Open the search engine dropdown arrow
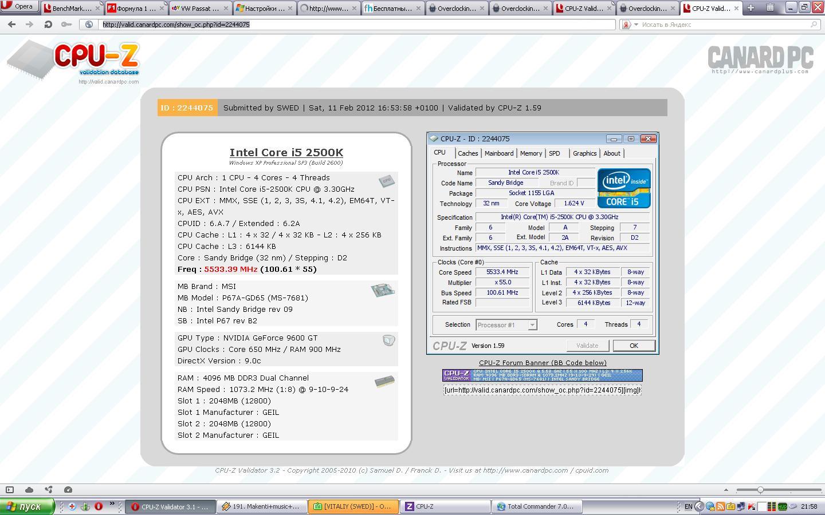 click(636, 25)
